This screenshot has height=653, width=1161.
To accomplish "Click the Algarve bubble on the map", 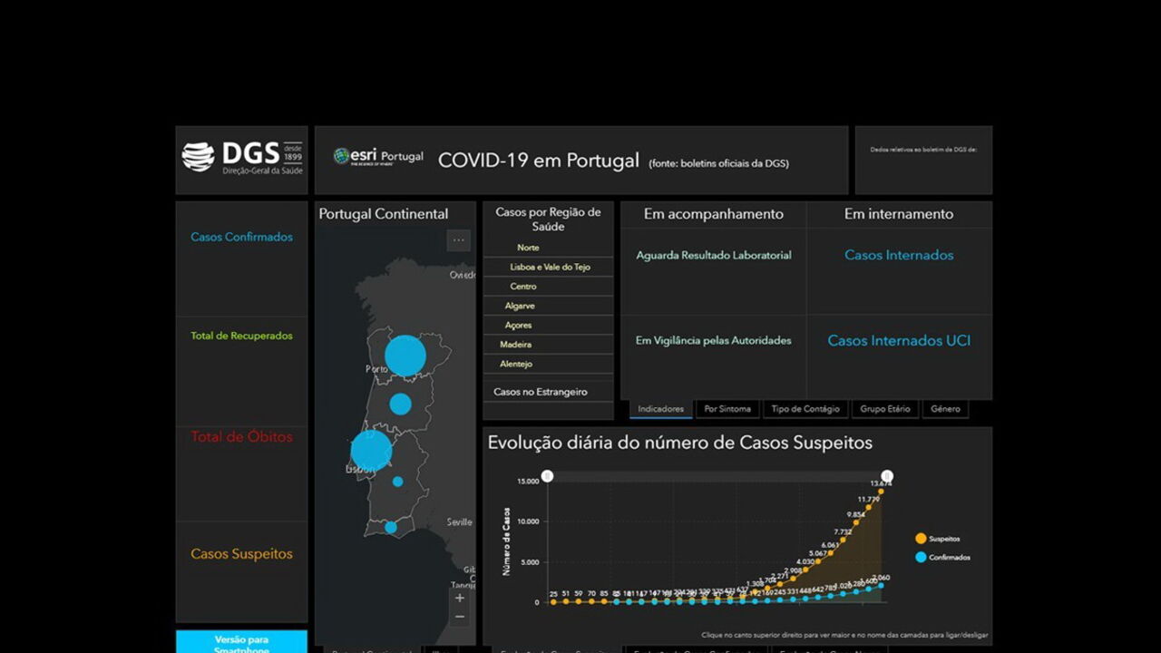I will 391,527.
